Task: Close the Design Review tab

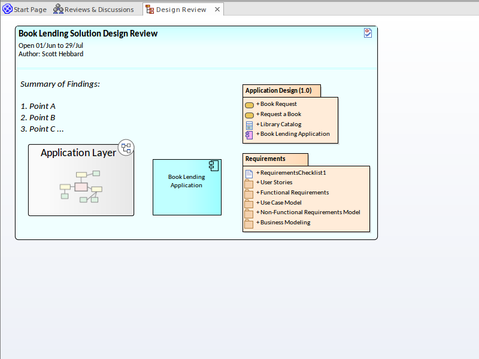Action: (x=217, y=10)
